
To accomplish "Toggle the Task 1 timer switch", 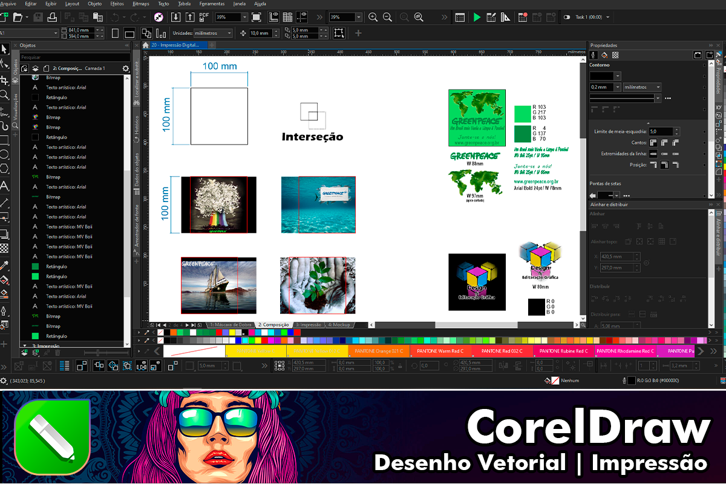I will point(567,17).
